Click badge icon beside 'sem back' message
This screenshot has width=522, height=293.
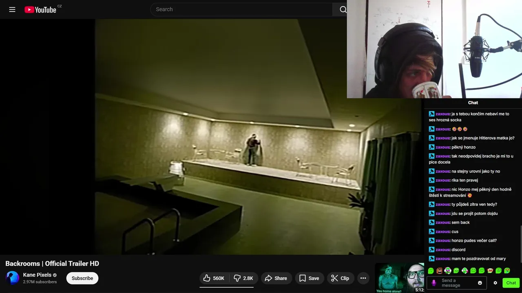(431, 223)
